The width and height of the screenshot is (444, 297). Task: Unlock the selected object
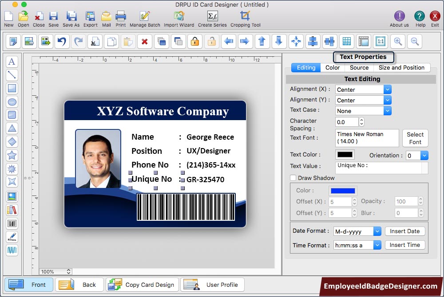pyautogui.click(x=211, y=42)
